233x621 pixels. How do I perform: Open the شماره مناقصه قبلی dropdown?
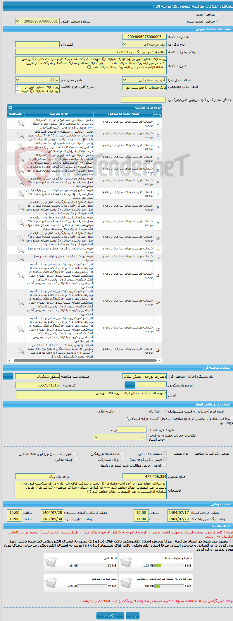point(37,21)
